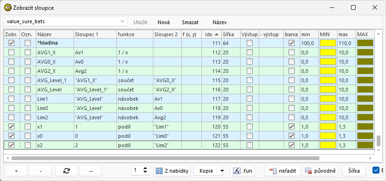
Task: Click the Lim1 name cell
Action: click(x=55, y=99)
